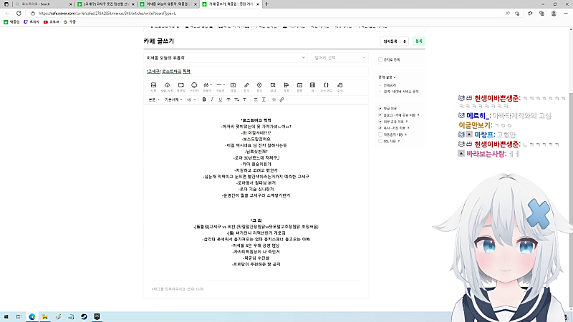Click the text hyperlink icon in the format bar

tap(281, 99)
